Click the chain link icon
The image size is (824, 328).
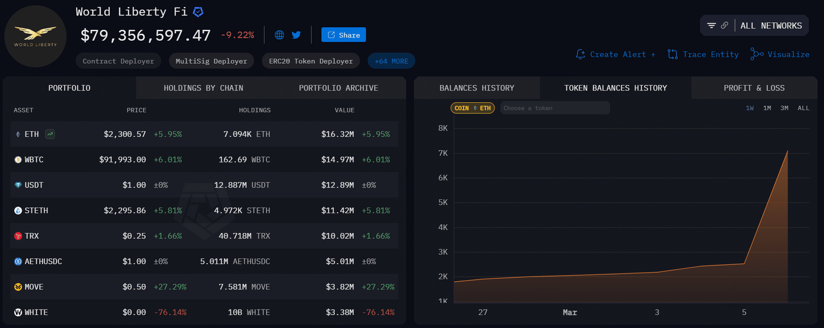pos(725,26)
